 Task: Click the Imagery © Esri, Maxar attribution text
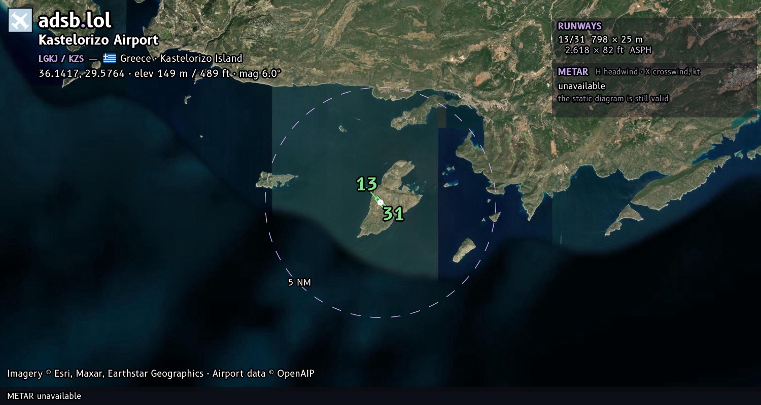pos(160,374)
